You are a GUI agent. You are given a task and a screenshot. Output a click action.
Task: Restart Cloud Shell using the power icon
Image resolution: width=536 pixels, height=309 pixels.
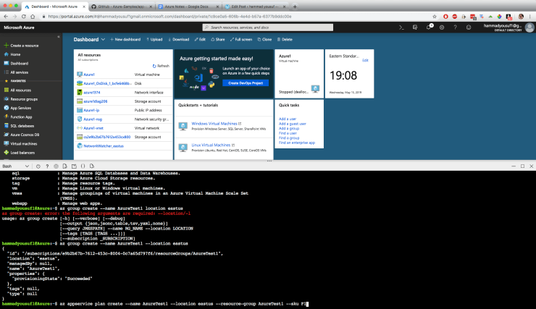pos(38,166)
